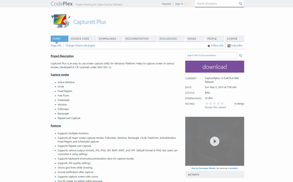Click the 'Fixed Region' list item

pos(65,91)
